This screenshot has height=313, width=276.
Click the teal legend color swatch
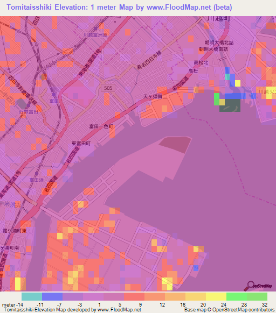[x=32, y=296]
